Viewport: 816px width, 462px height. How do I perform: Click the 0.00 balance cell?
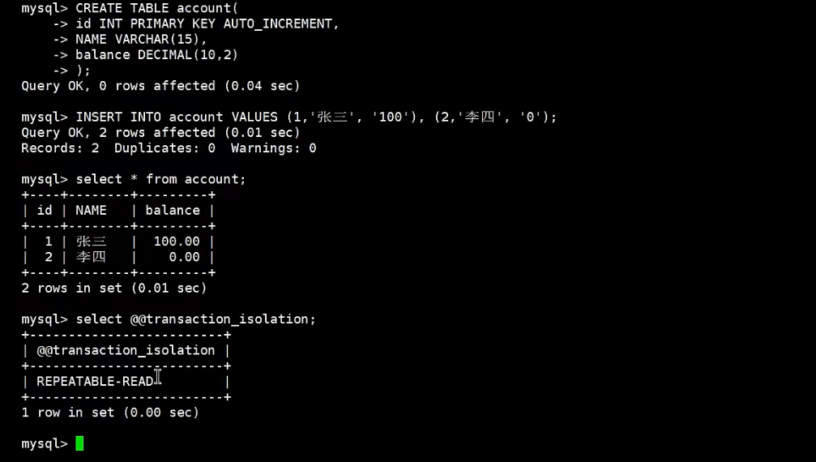point(184,257)
